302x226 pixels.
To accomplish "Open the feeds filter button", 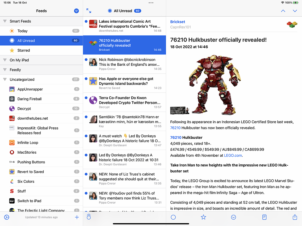I will click(x=76, y=11).
